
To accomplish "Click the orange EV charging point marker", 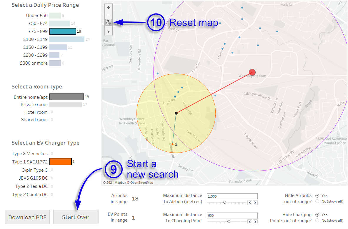I will [173, 144].
